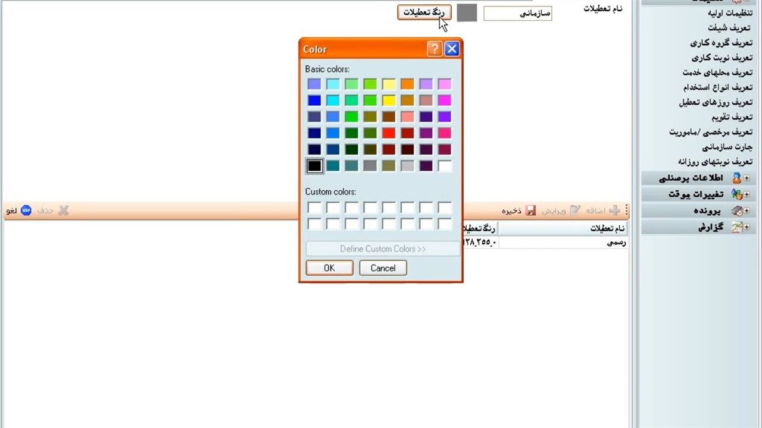Screen dimensions: 762x428
Task: Open تعریف تقویم in the sidebar
Action: coord(732,117)
